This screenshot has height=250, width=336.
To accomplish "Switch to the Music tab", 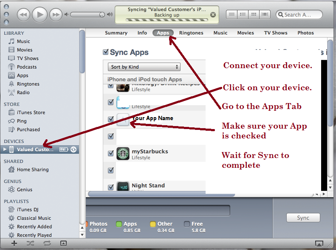I will click(220, 33).
